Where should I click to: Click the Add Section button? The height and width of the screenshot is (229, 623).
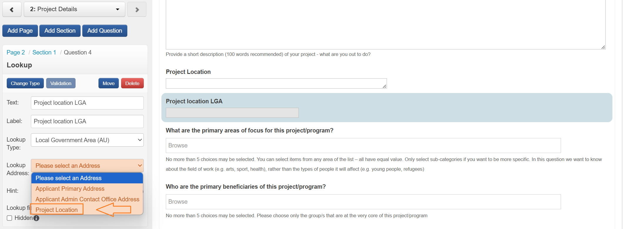pos(60,31)
